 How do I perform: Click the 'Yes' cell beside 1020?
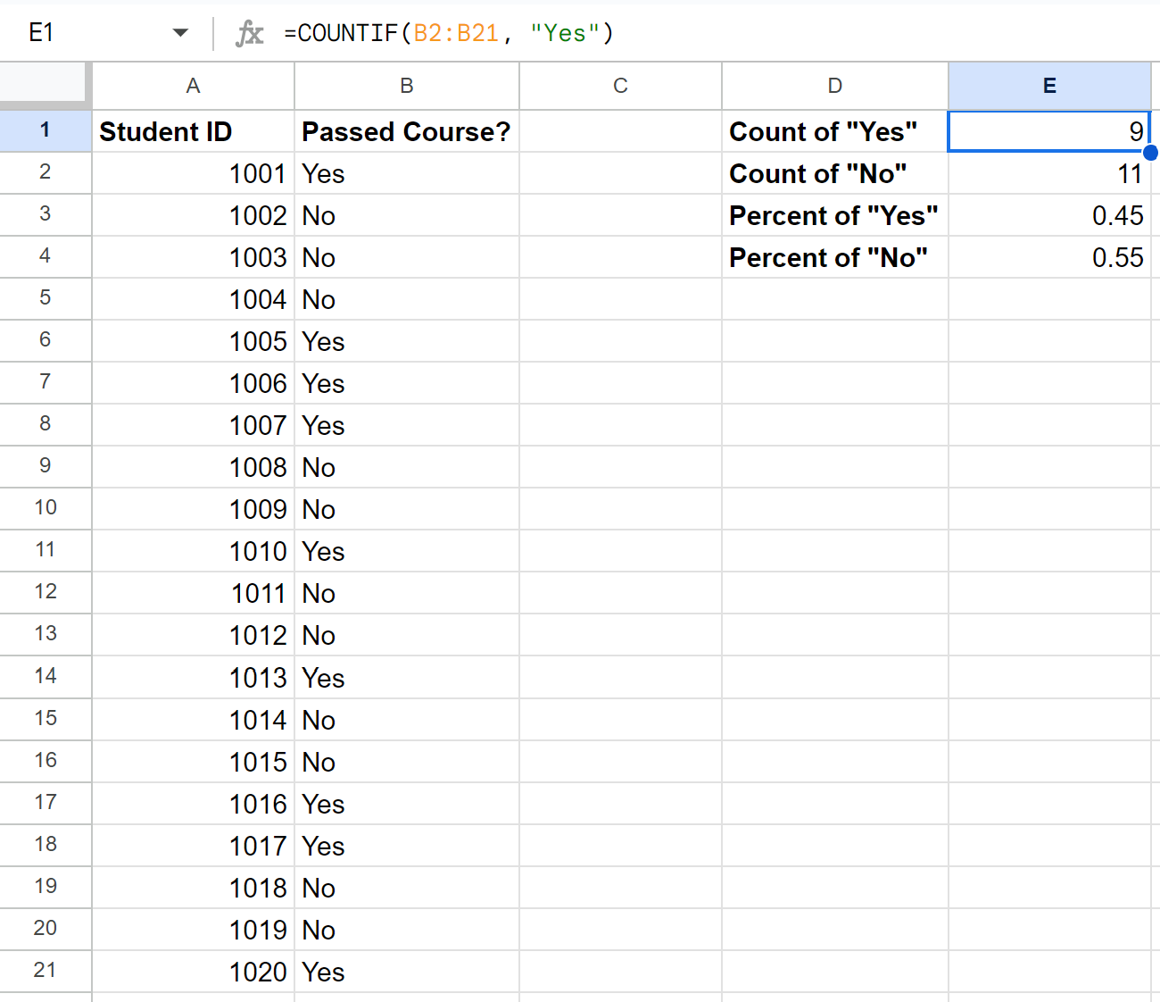[407, 972]
